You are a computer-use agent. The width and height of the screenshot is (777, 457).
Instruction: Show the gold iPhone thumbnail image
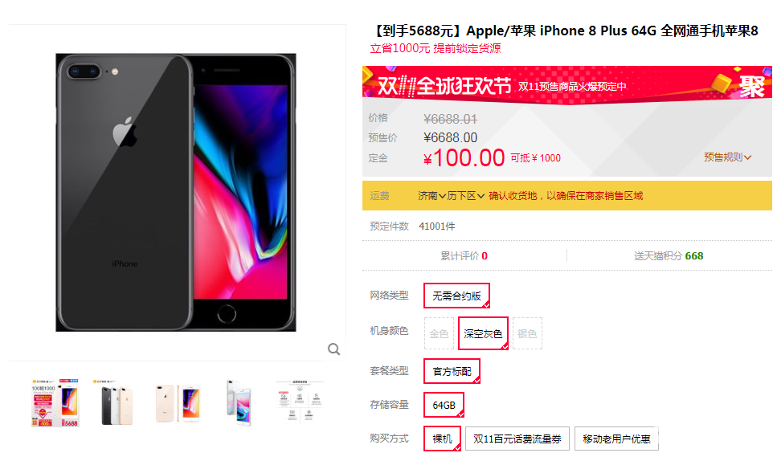[x=178, y=403]
